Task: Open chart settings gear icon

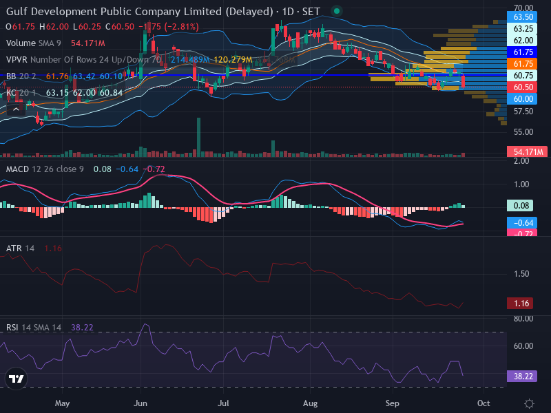Action: pyautogui.click(x=529, y=403)
